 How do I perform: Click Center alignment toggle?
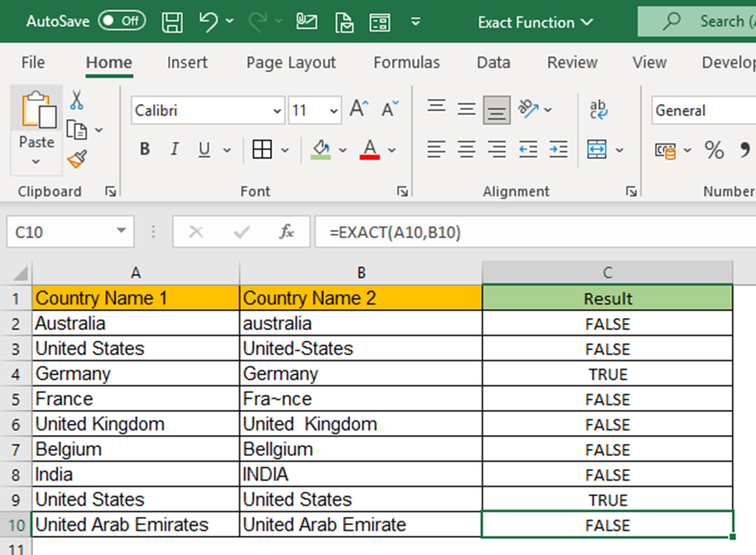tap(466, 149)
